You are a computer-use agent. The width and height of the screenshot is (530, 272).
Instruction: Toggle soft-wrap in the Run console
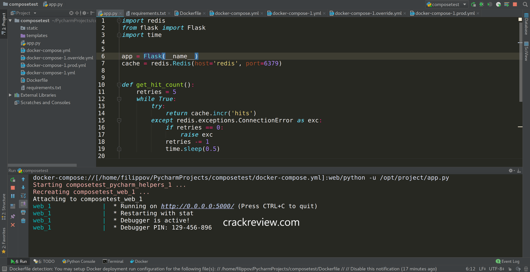click(x=23, y=196)
